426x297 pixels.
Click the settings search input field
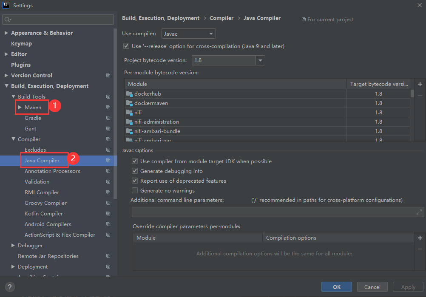[x=58, y=20]
